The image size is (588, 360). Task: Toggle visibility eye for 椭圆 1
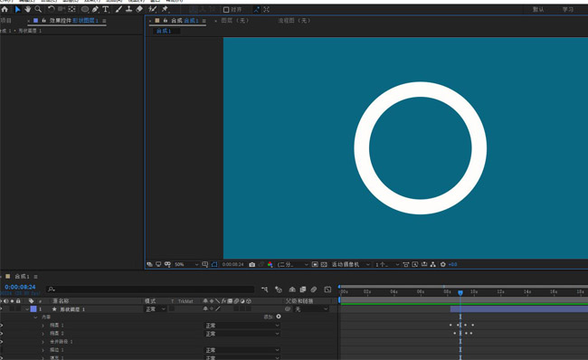(x=2, y=326)
